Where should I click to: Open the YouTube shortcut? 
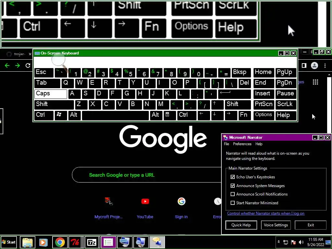coord(145,208)
